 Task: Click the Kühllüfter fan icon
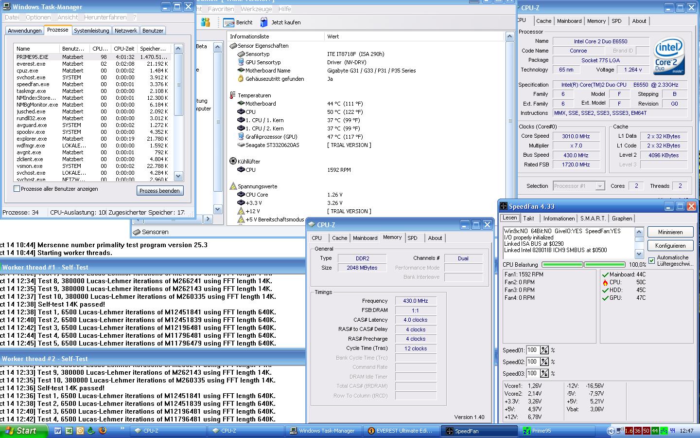click(x=233, y=161)
